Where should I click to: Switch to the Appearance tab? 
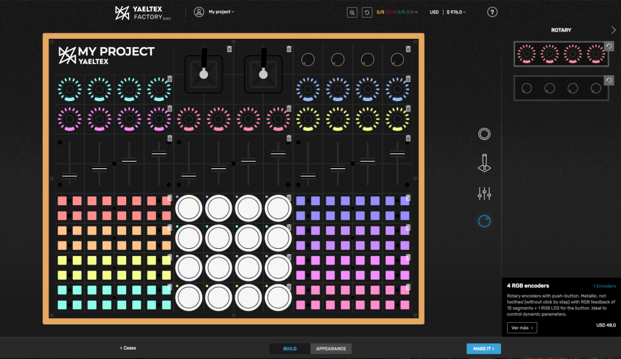[331, 349]
